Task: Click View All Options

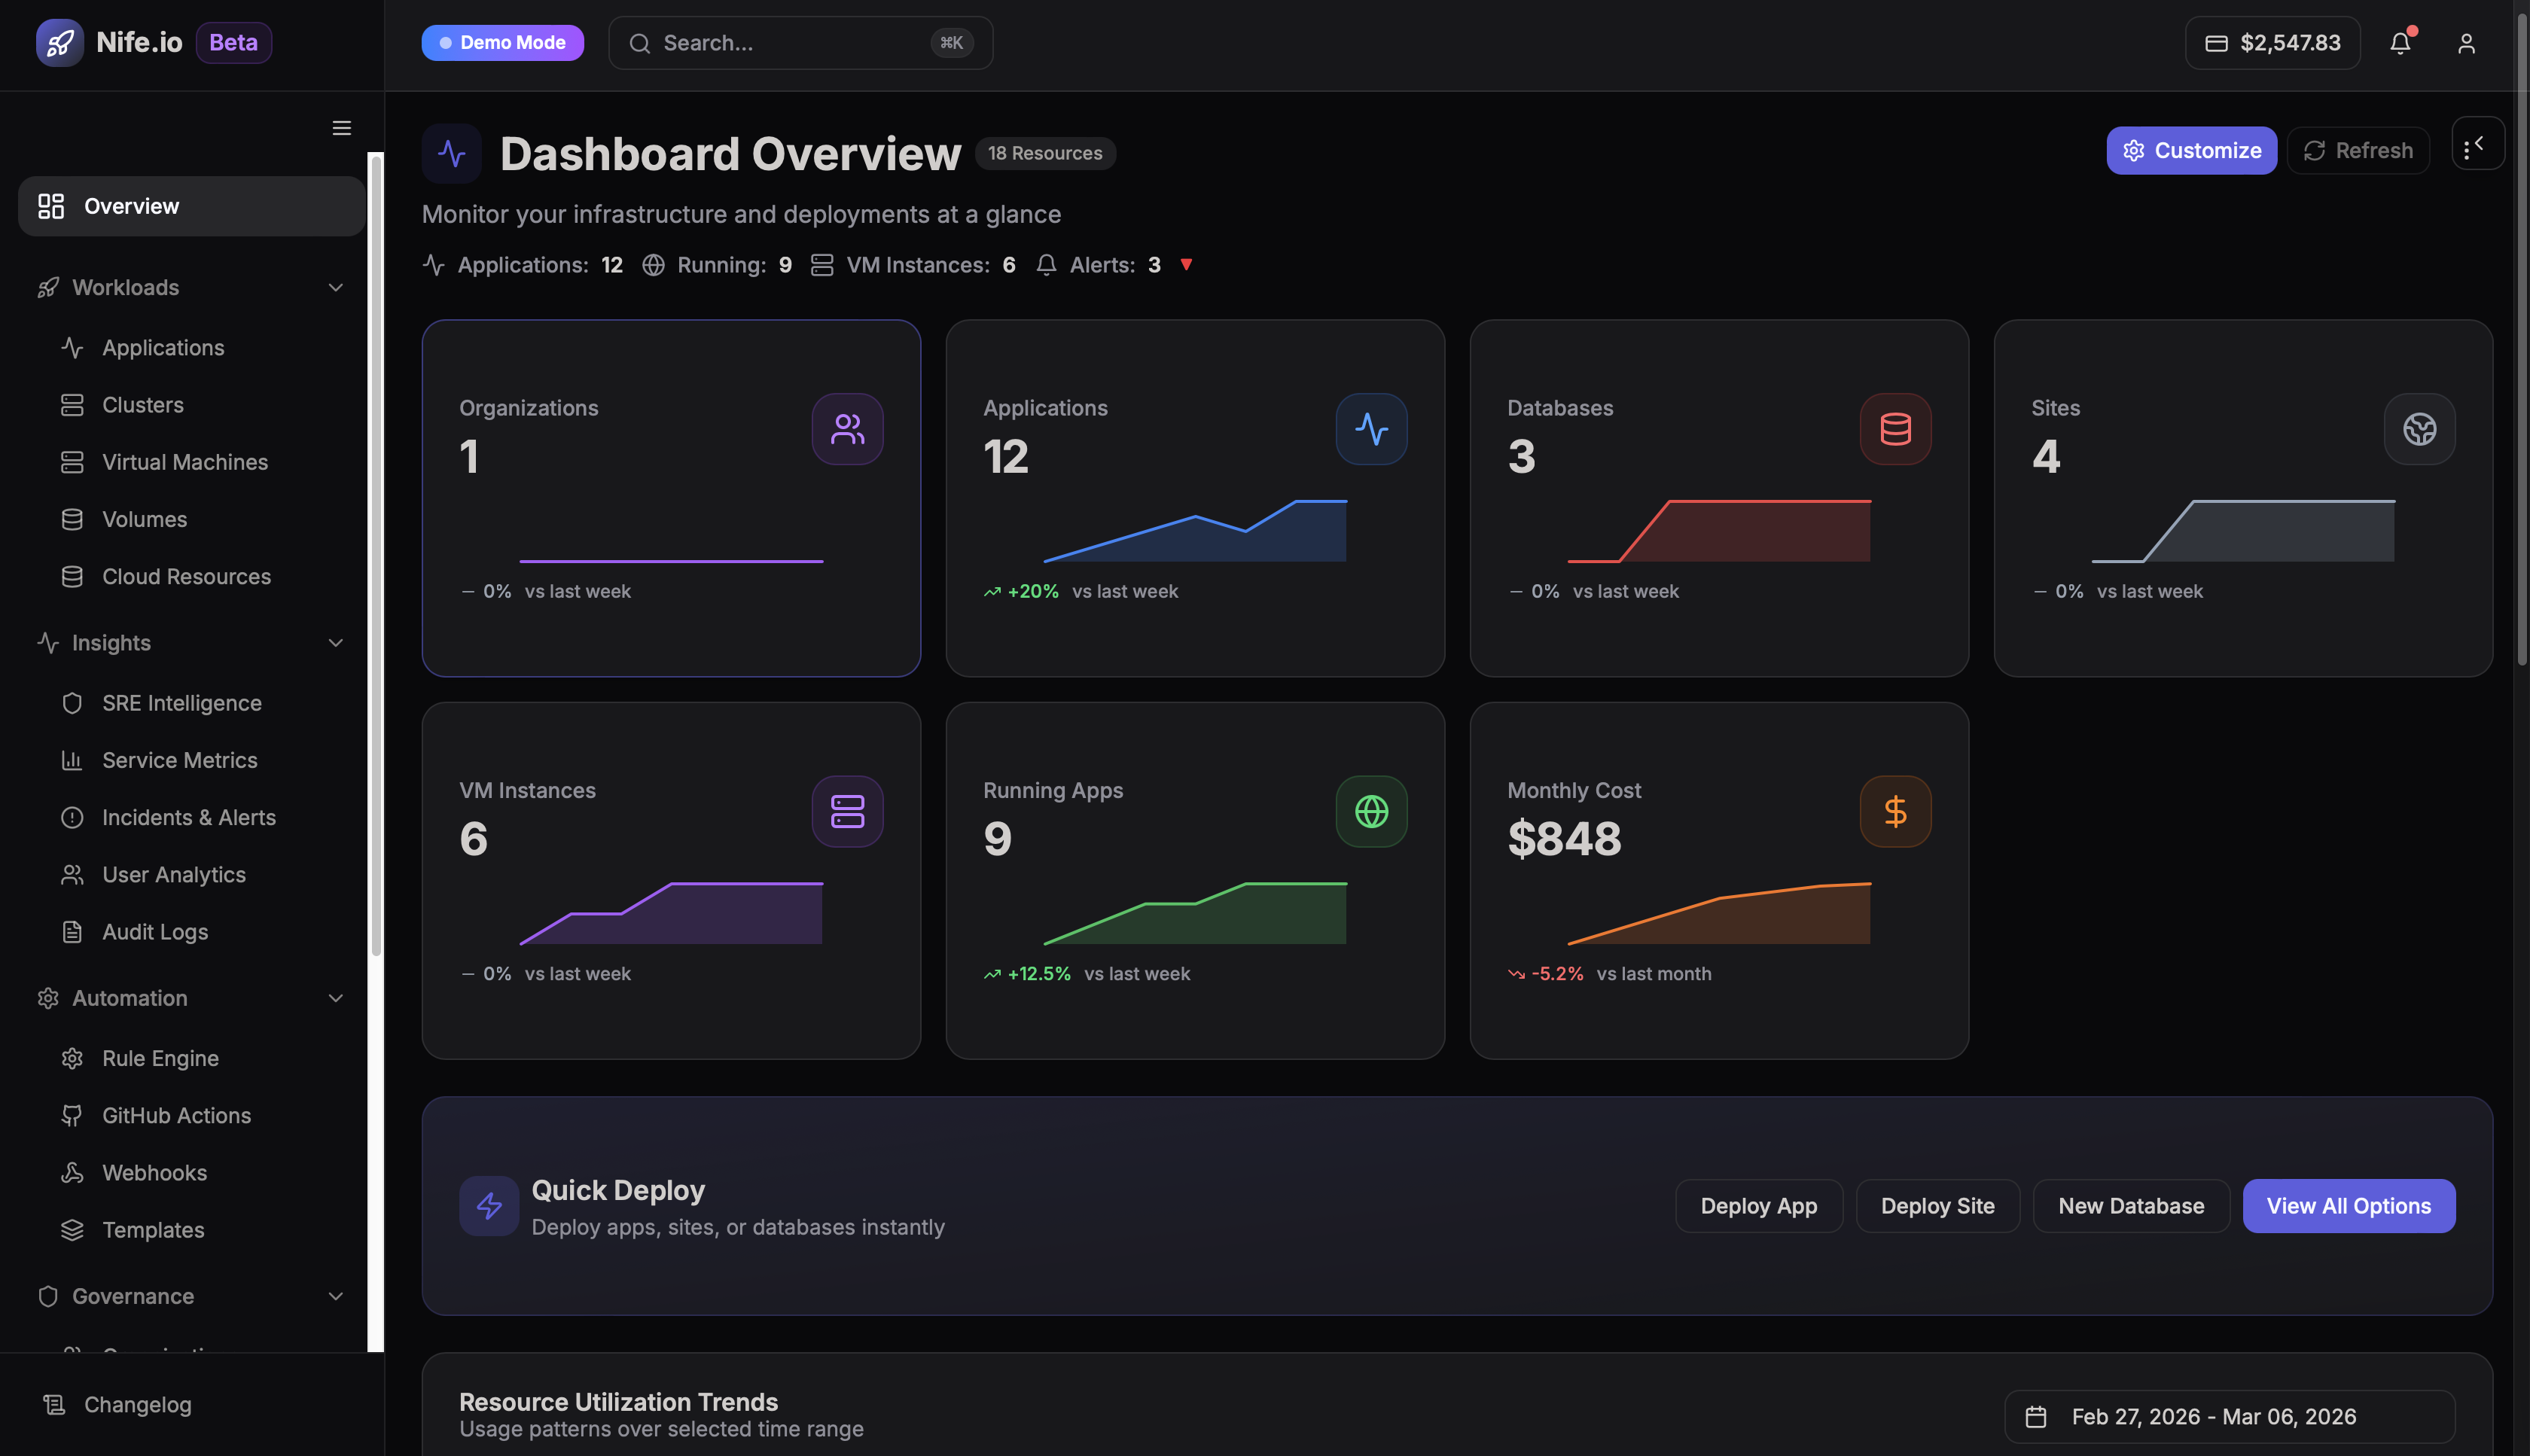Action: coord(2348,1205)
